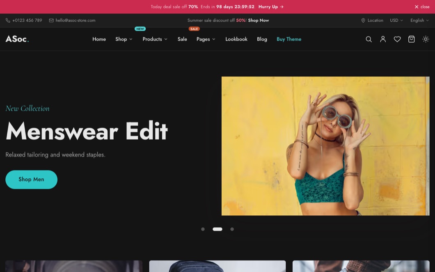Click the hero image of woman with sunglasses

[x=325, y=146]
